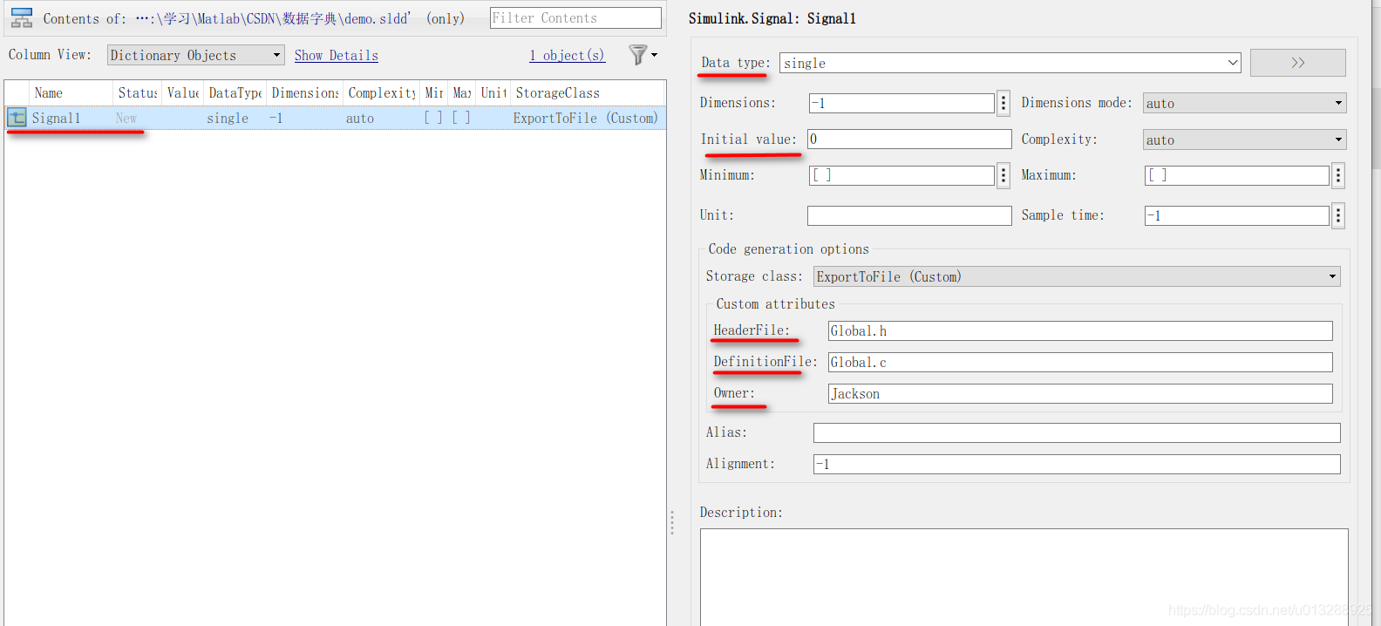Image resolution: width=1381 pixels, height=626 pixels.
Task: Sort by the Dimensions column header
Action: [305, 92]
